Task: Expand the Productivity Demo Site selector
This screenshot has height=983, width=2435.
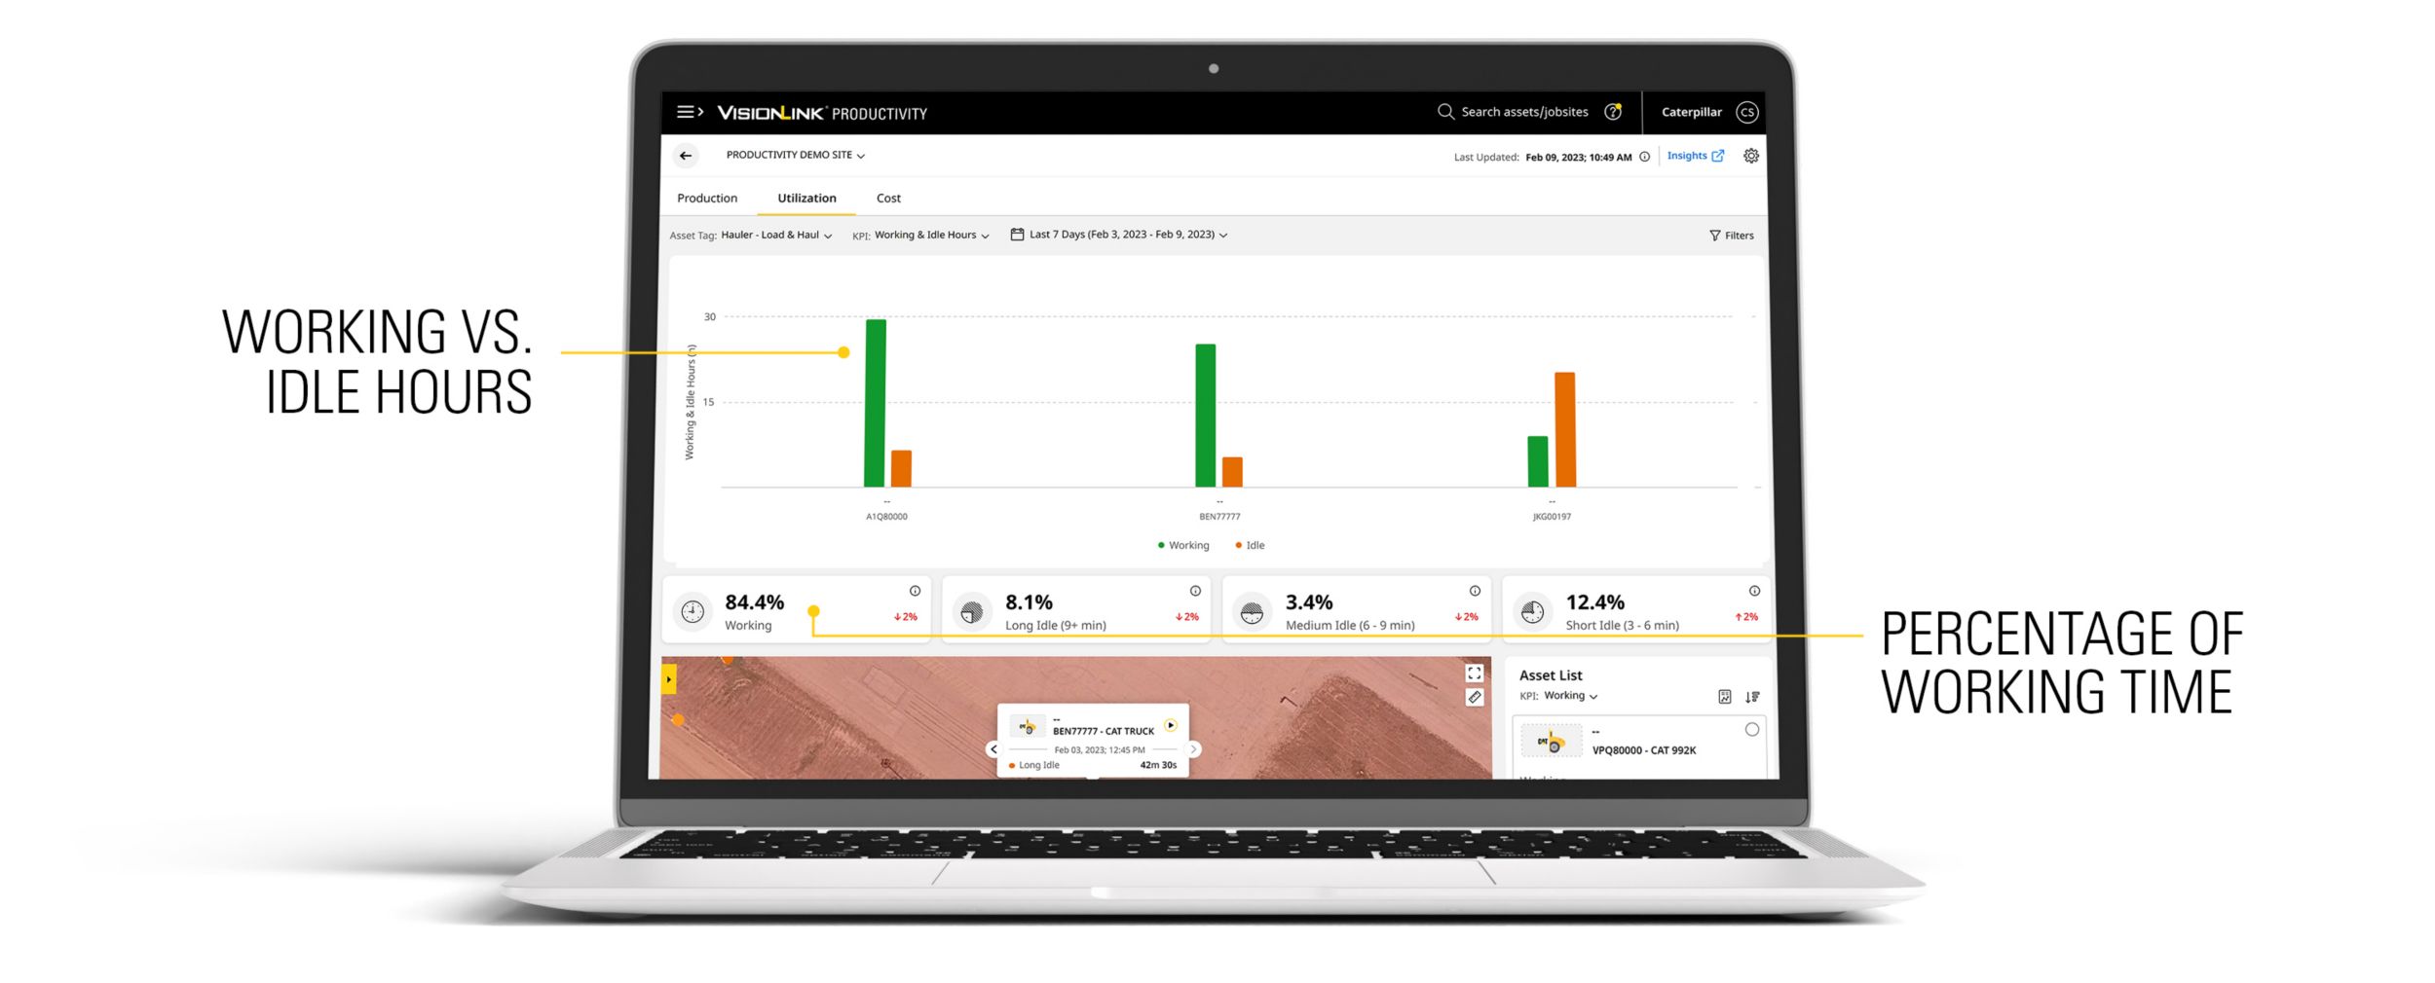Action: (x=796, y=155)
